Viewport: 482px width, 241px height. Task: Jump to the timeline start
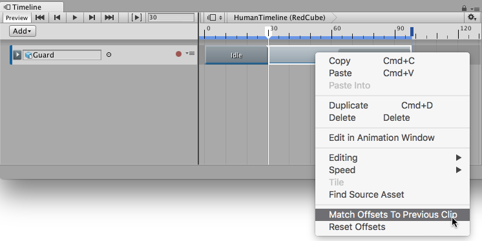click(x=40, y=17)
